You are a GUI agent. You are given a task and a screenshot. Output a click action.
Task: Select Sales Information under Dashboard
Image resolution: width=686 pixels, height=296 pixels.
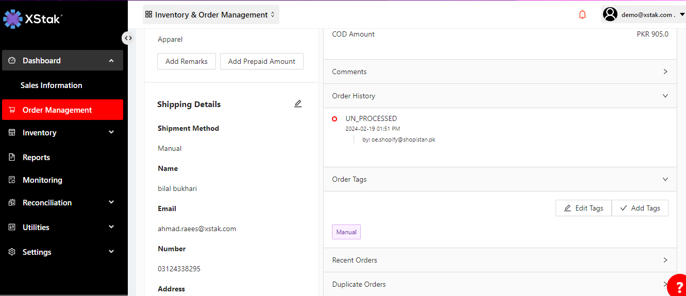click(52, 85)
